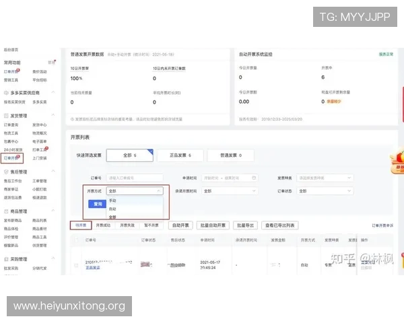Collapse the 多多买菜供应商 section chevron
Image resolution: width=404 pixels, height=323 pixels.
tap(53, 92)
